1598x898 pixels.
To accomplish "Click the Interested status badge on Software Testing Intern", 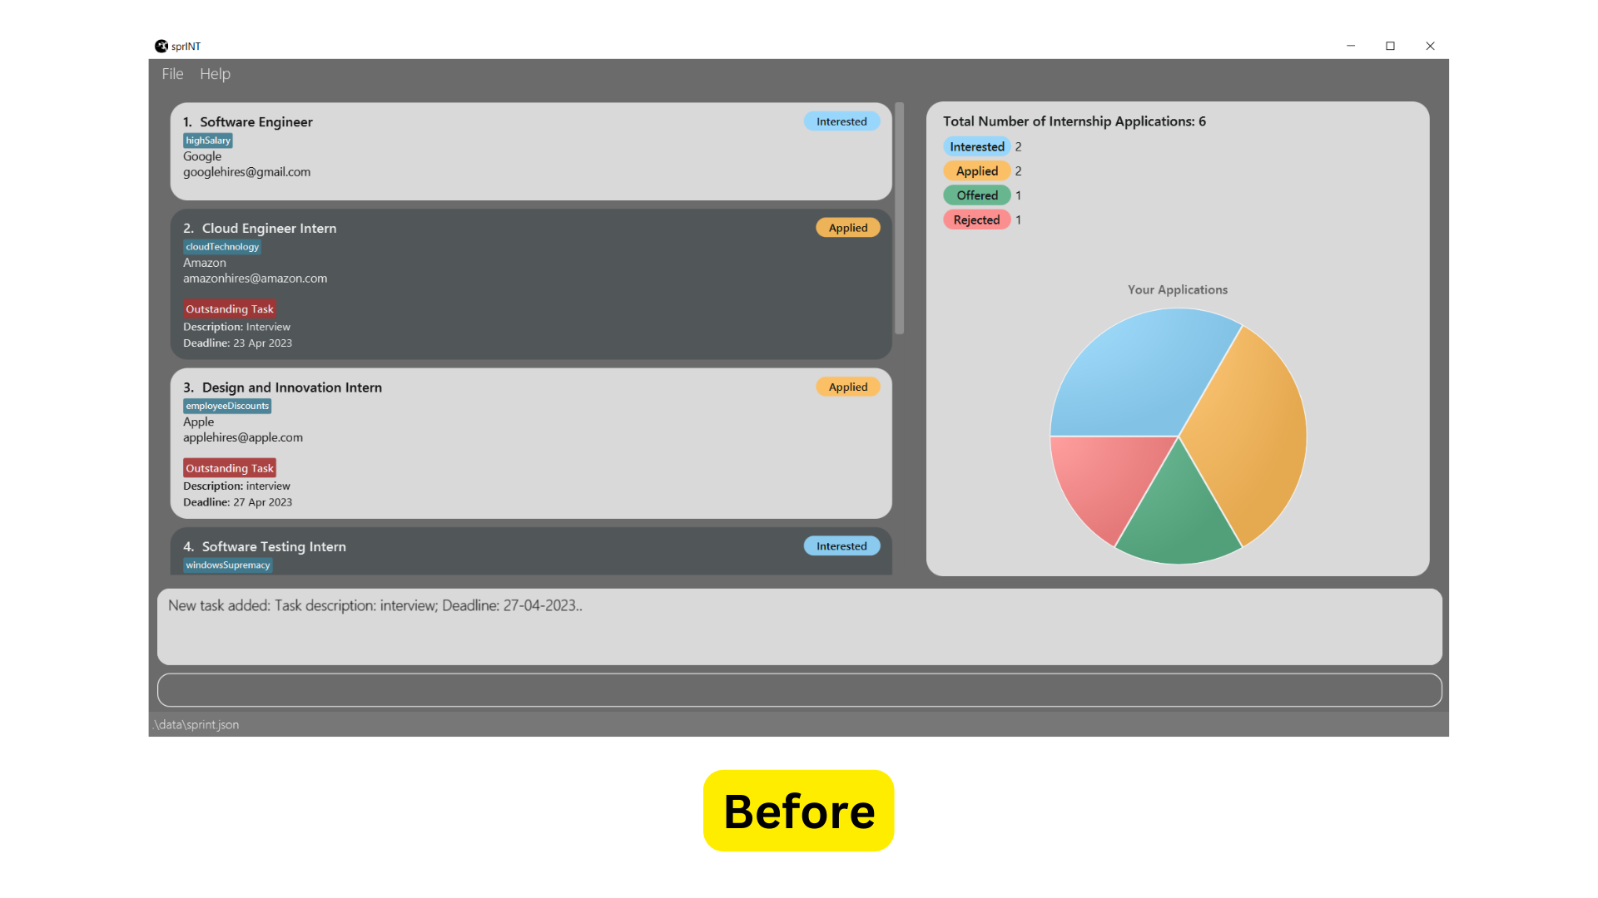I will (841, 546).
